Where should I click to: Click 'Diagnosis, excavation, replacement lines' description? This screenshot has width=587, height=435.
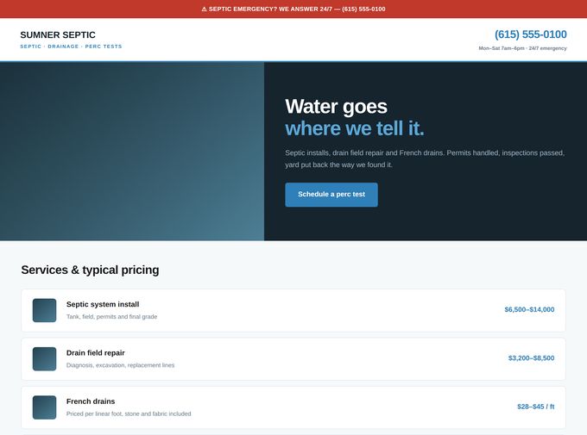120,365
